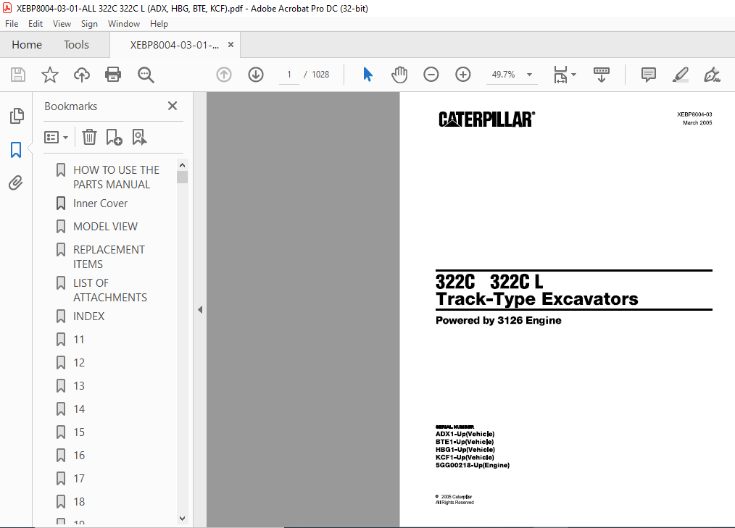The image size is (735, 528).
Task: Click the 'ADX1-Up(Vehicle)' serial number line
Action: (x=465, y=434)
